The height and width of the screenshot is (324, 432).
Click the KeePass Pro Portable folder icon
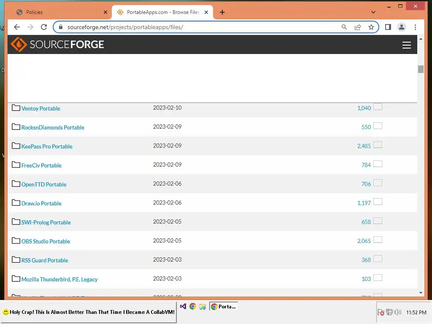tap(16, 146)
